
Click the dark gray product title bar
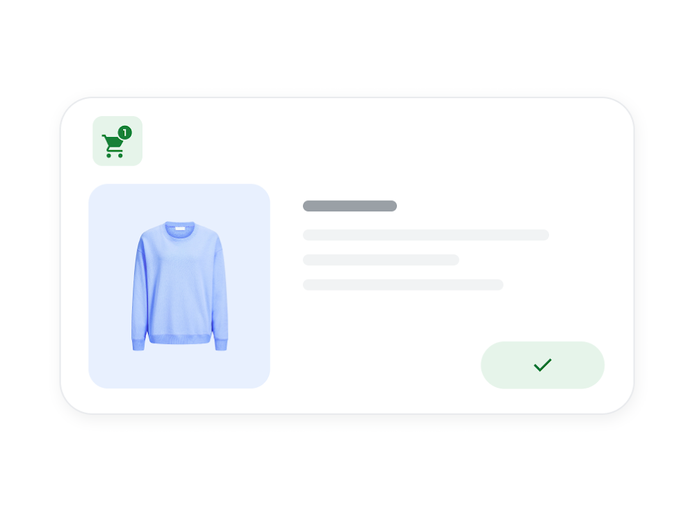point(350,206)
